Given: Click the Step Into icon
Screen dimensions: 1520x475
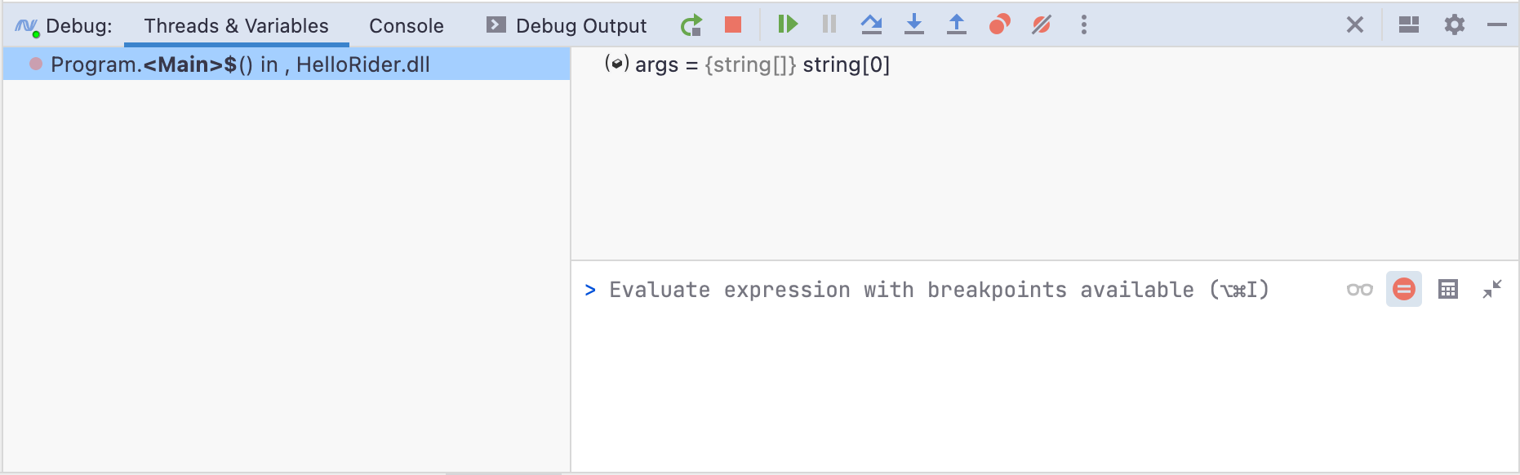Looking at the screenshot, I should (x=914, y=24).
